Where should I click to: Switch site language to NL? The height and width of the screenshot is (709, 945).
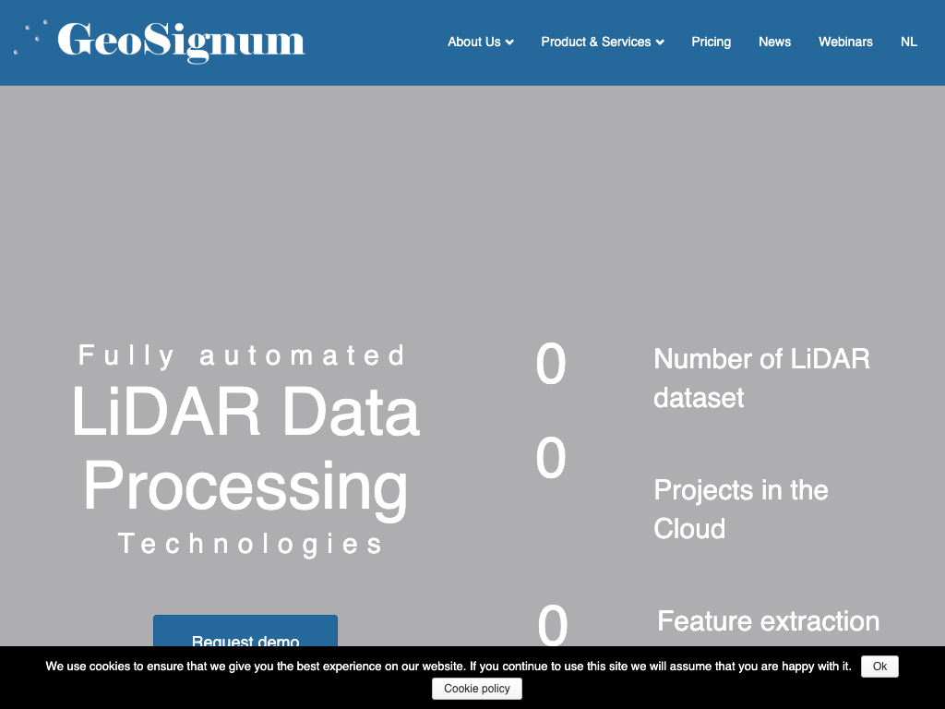tap(909, 42)
